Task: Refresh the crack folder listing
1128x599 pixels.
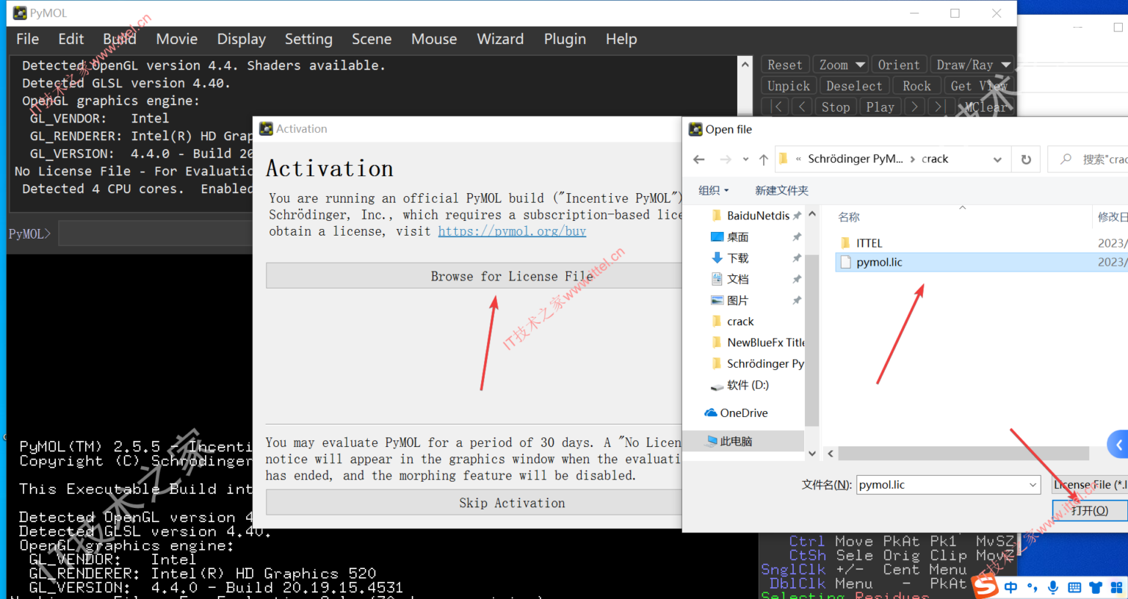Action: click(x=1026, y=159)
